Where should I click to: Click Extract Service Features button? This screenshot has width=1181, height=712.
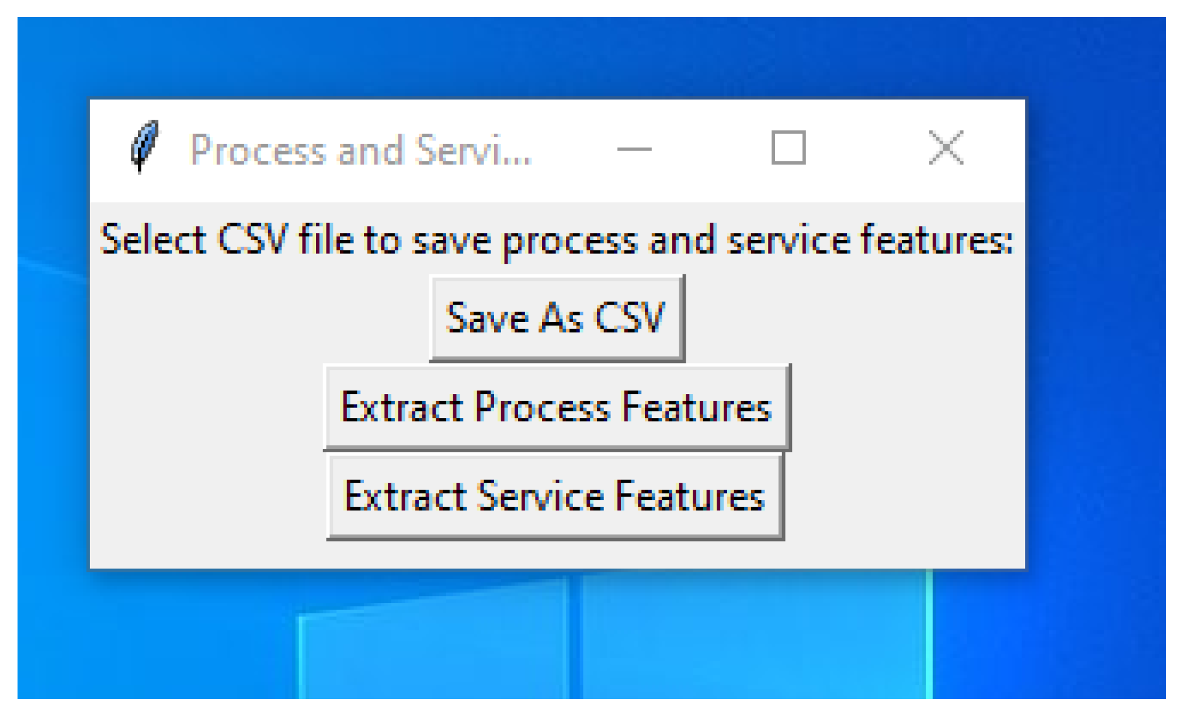point(555,497)
